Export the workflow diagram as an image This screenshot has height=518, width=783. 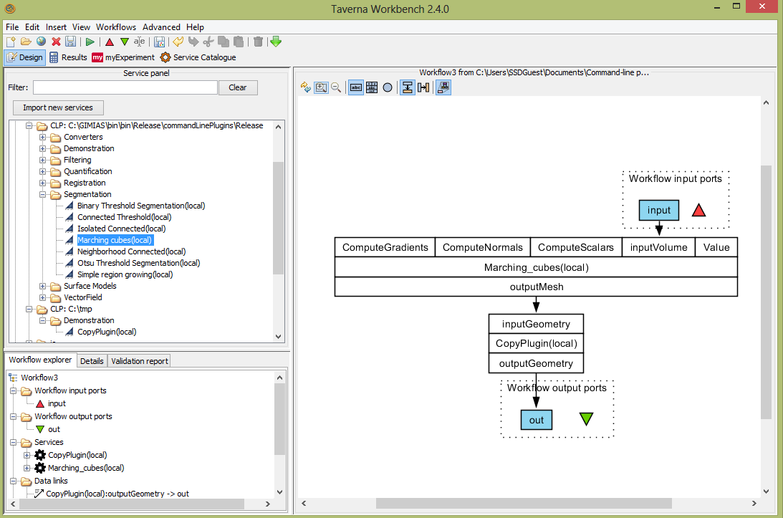click(x=443, y=87)
